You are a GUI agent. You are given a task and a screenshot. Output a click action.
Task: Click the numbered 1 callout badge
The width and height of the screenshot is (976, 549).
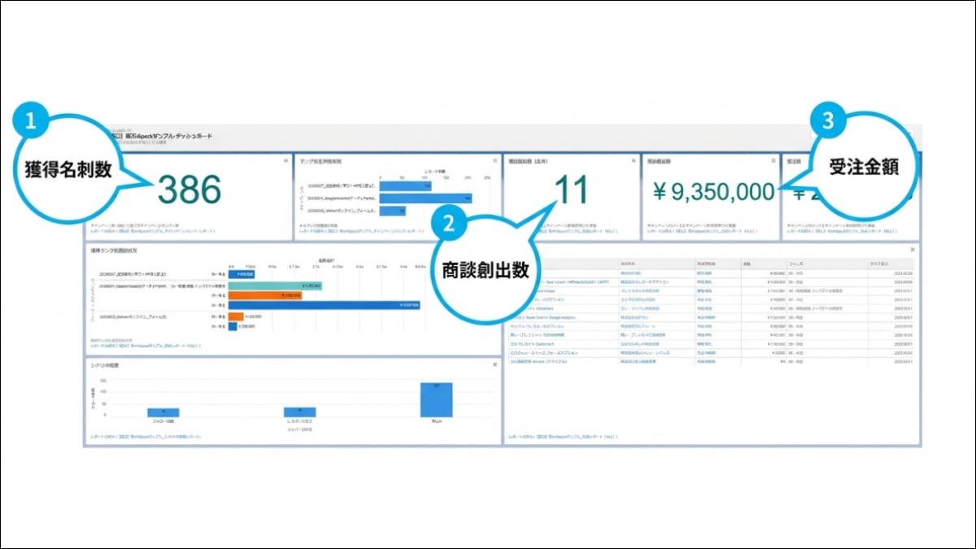(x=30, y=120)
